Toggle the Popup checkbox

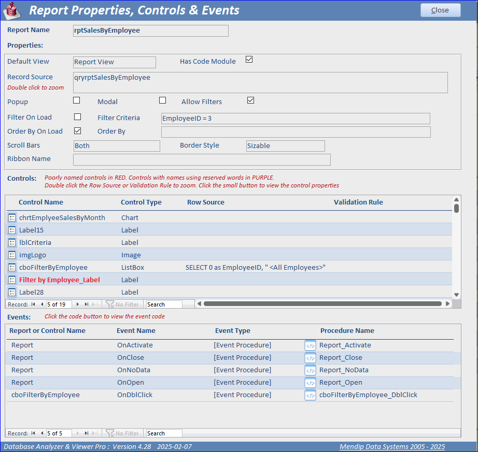tap(77, 100)
